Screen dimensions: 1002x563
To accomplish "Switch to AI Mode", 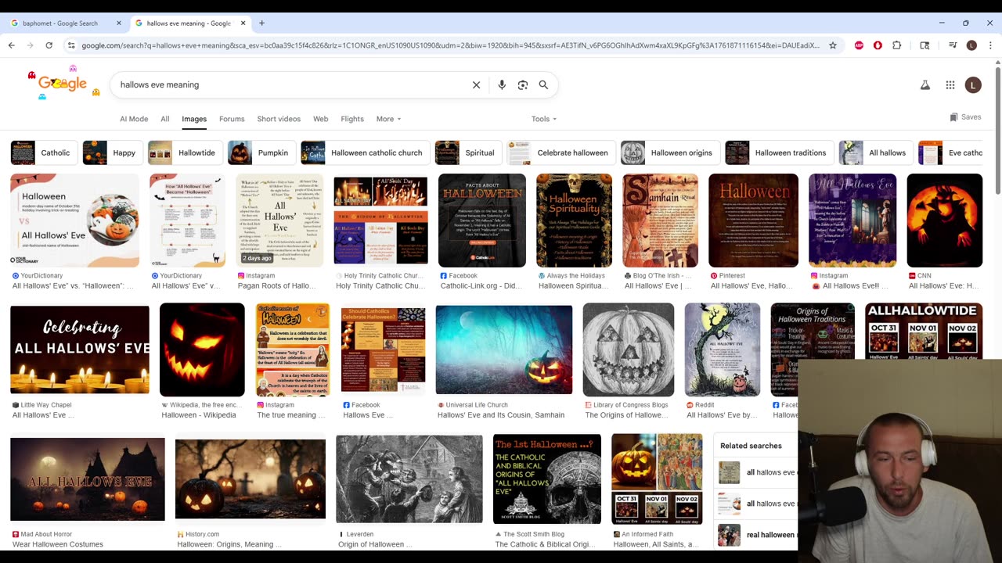I will pos(134,119).
